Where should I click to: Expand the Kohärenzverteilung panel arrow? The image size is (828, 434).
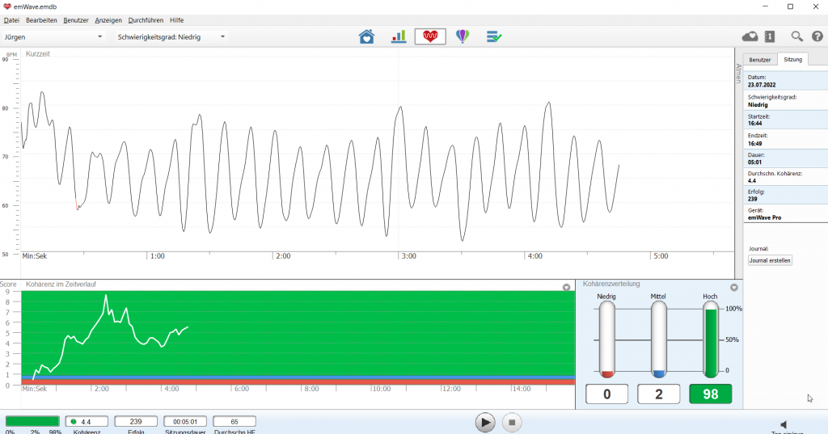pyautogui.click(x=733, y=287)
